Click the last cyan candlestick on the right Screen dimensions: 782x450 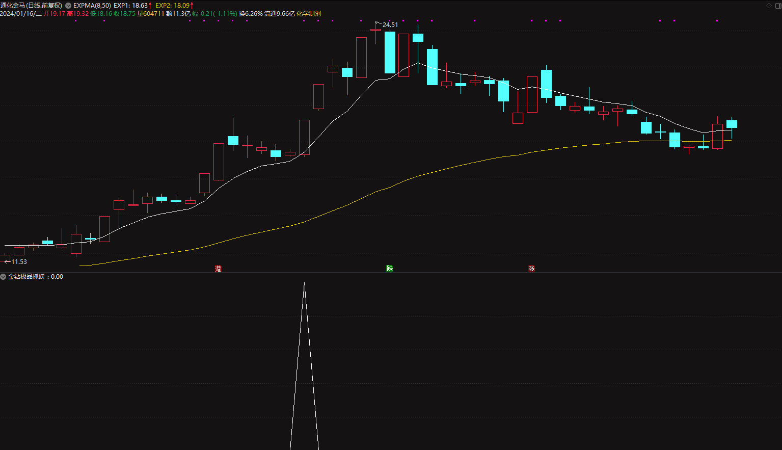(x=732, y=124)
